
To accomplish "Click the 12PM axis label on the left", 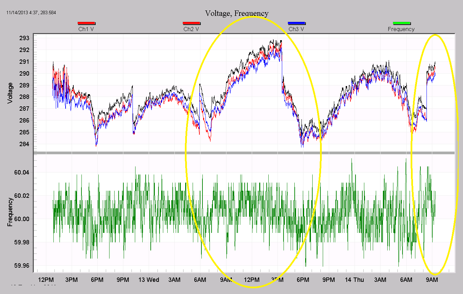I will click(47, 280).
